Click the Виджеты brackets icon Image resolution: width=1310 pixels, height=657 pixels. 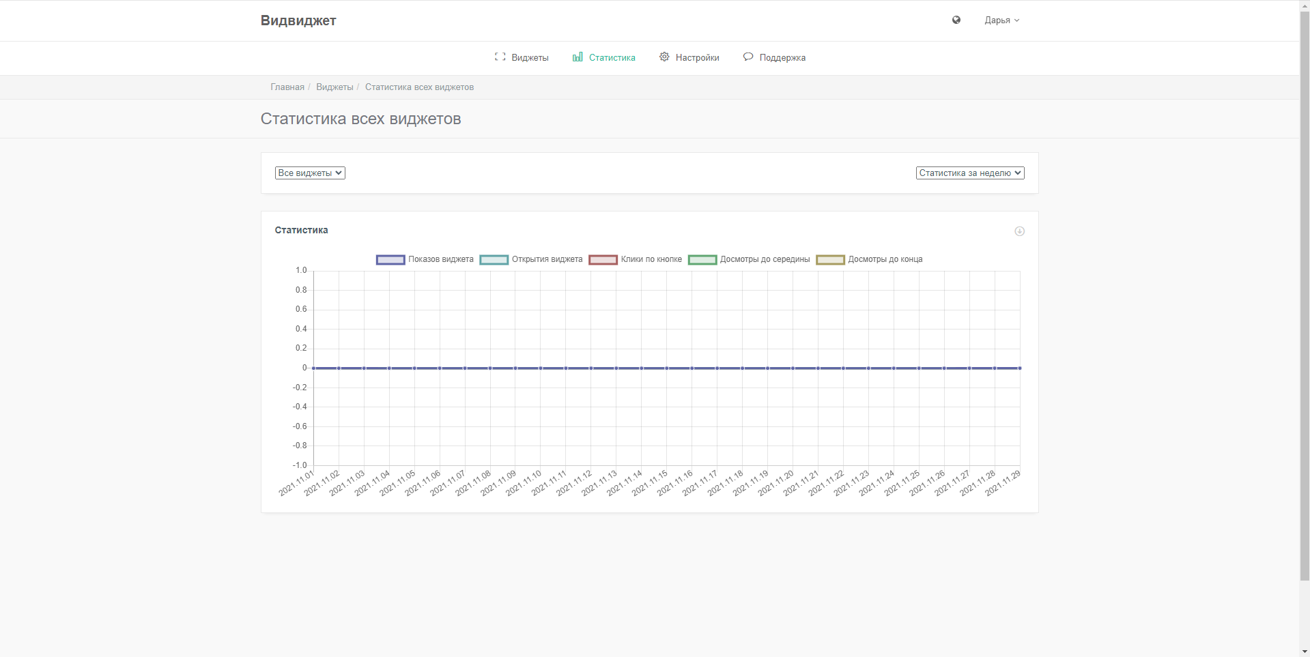coord(500,57)
